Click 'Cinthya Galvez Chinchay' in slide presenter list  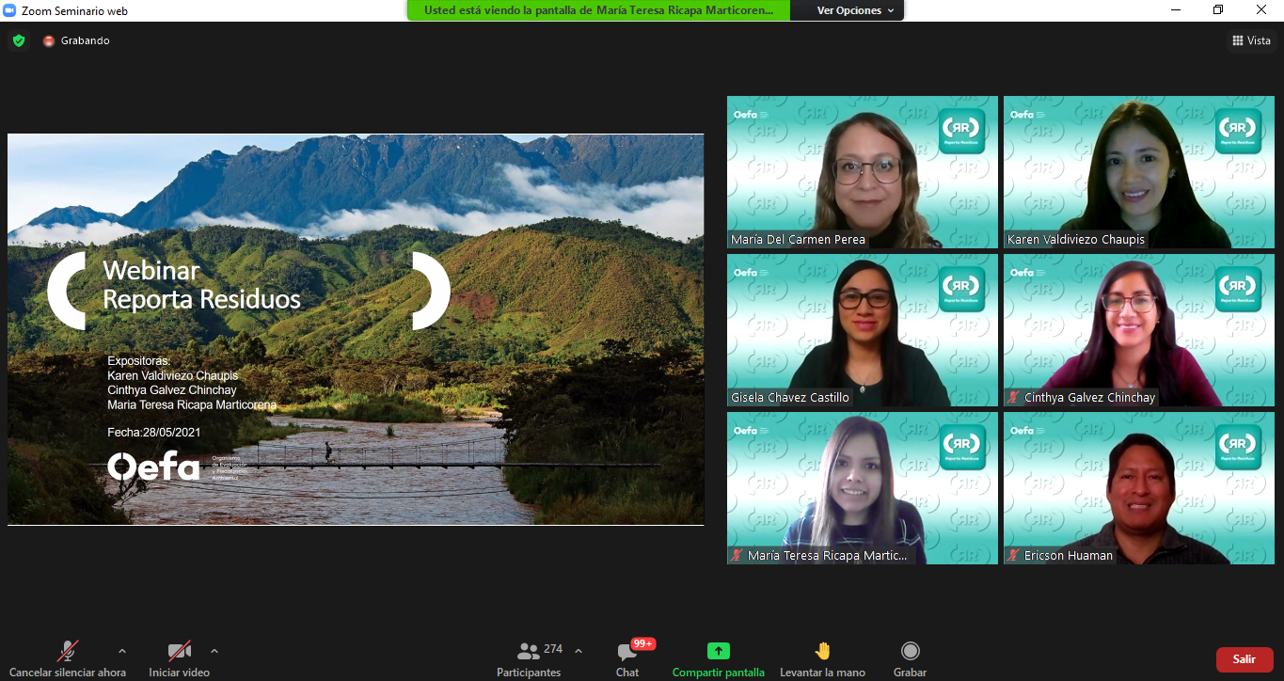pyautogui.click(x=172, y=389)
